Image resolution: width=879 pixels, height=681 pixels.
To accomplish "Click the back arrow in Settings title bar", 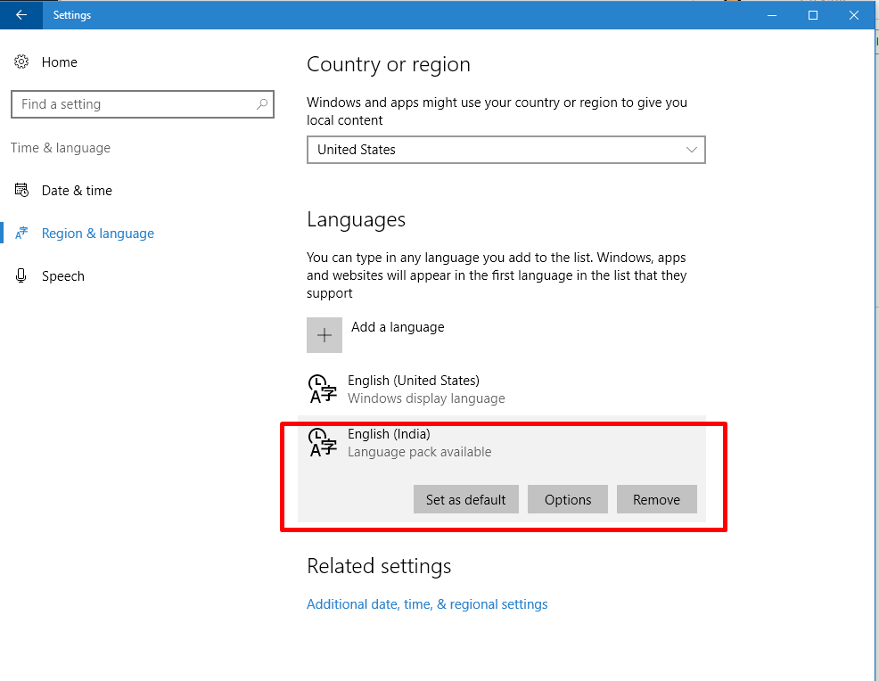I will click(21, 15).
